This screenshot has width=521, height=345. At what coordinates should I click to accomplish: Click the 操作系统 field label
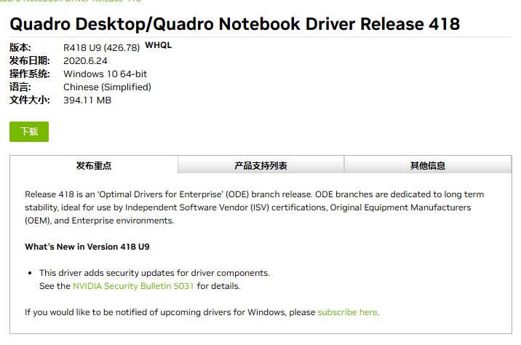click(29, 74)
